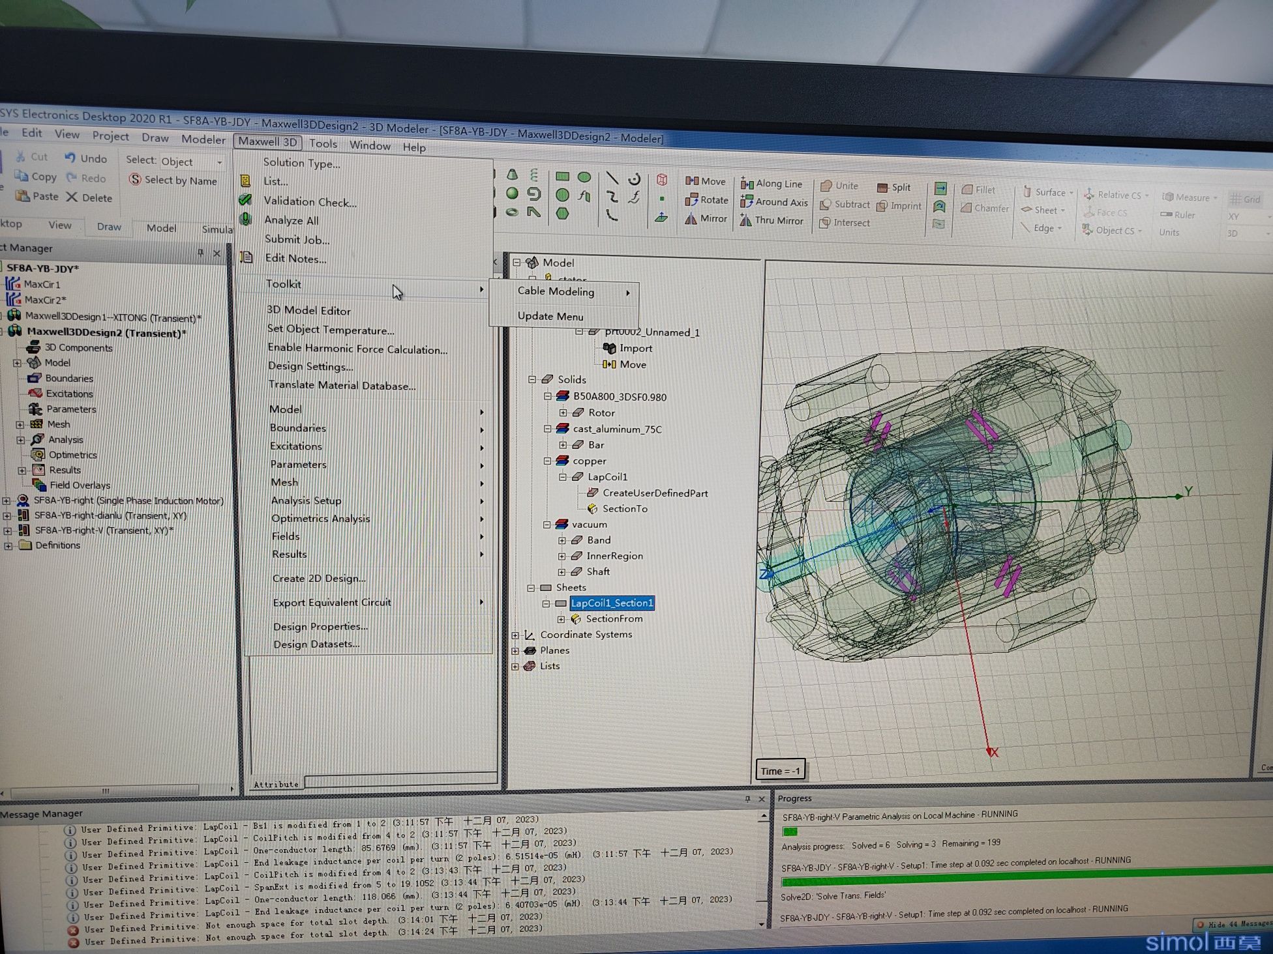
Task: Select the sphere drawing tool
Action: [x=513, y=193]
